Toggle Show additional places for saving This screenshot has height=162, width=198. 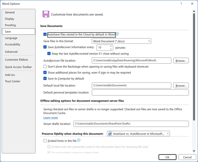tap(45, 73)
